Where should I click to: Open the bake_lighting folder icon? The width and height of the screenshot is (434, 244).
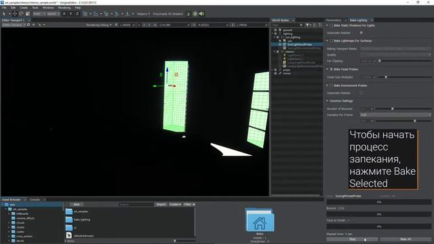point(69,220)
